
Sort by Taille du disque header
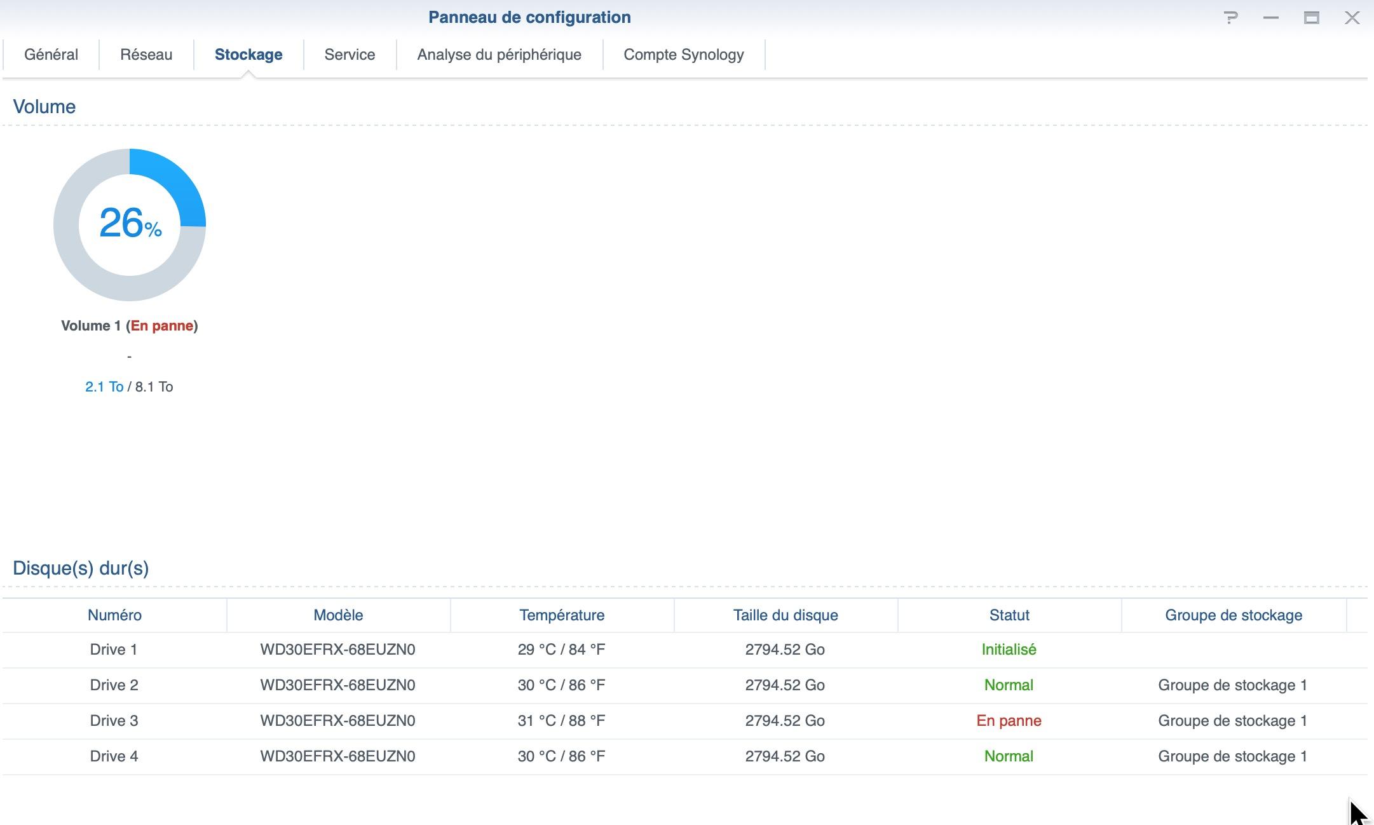[786, 615]
